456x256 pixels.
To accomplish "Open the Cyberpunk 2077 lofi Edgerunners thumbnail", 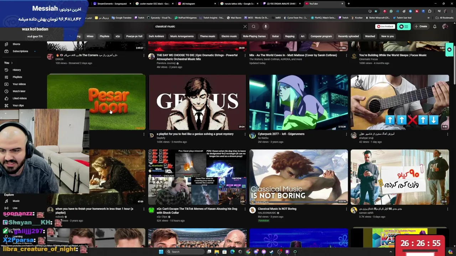I will tap(299, 102).
